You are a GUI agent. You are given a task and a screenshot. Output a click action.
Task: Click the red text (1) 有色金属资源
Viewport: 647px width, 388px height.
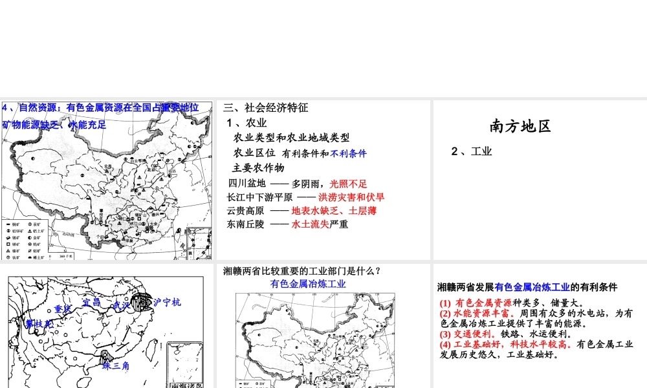pyautogui.click(x=476, y=303)
